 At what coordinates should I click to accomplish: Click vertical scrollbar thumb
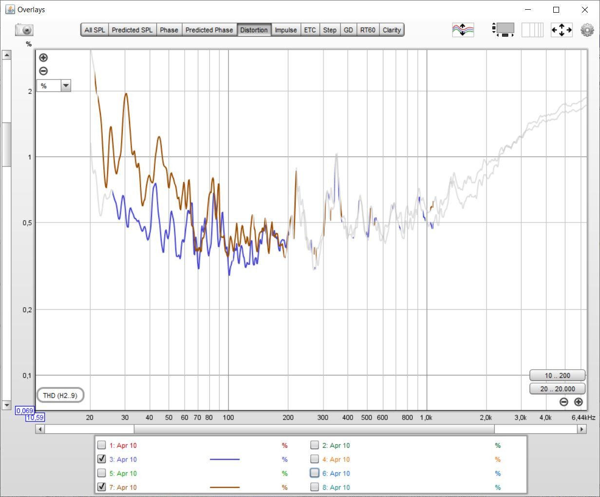click(6, 145)
